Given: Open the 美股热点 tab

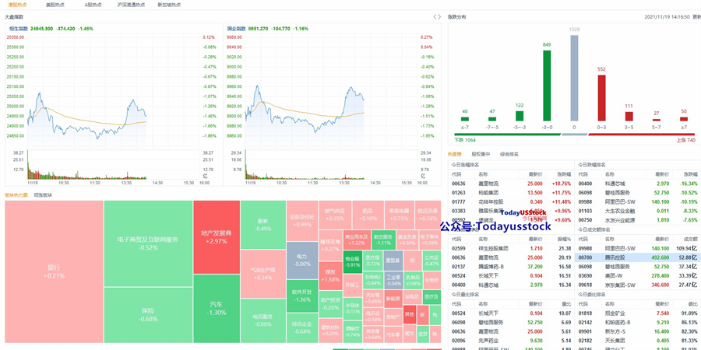Looking at the screenshot, I should point(55,5).
